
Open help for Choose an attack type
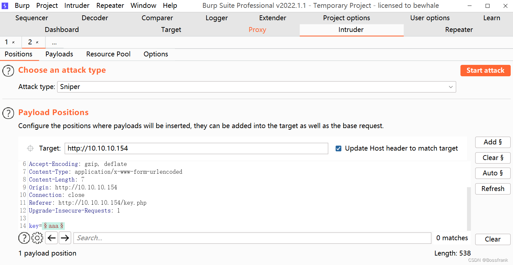[8, 71]
